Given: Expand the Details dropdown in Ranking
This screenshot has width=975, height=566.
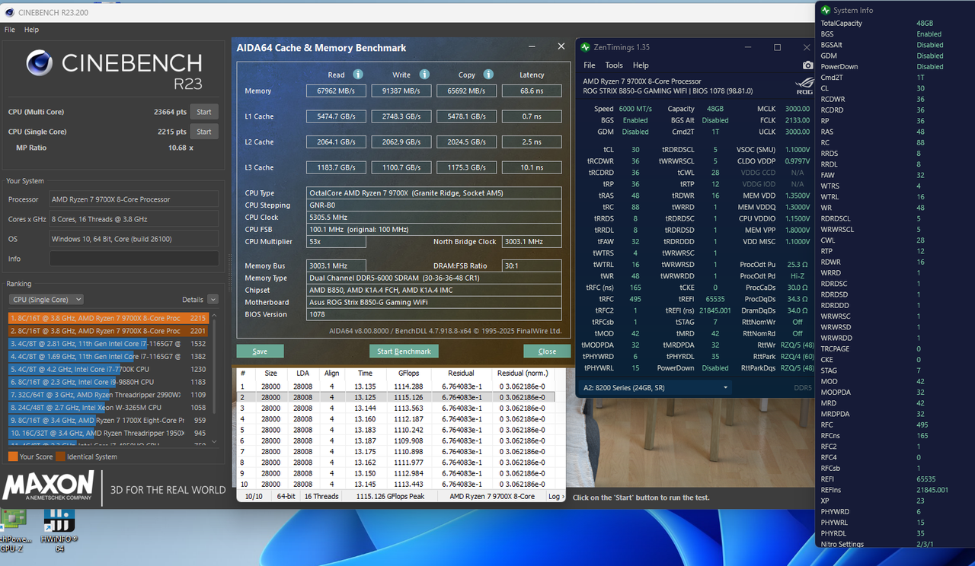Looking at the screenshot, I should 213,300.
